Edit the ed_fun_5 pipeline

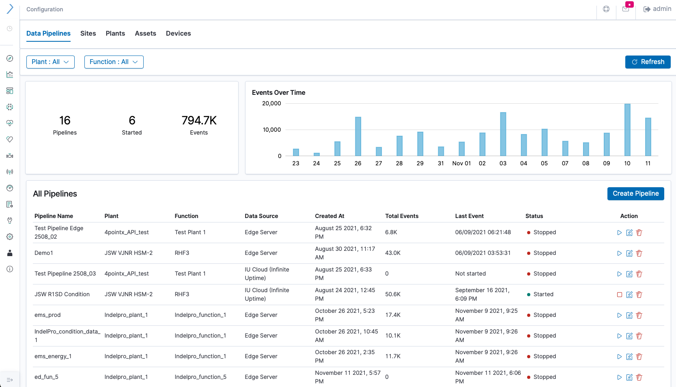pyautogui.click(x=629, y=377)
